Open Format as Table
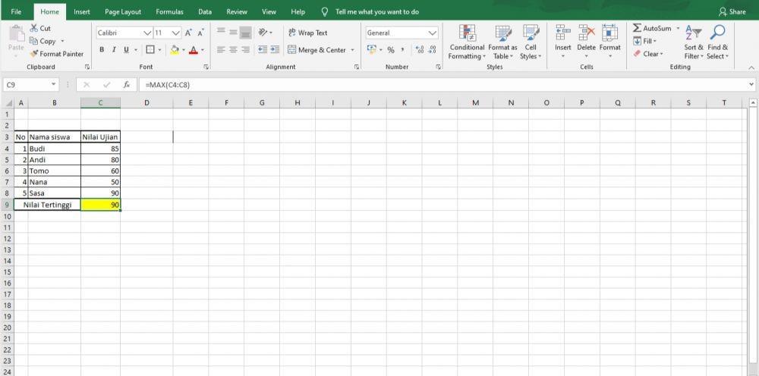The height and width of the screenshot is (376, 759). 503,42
